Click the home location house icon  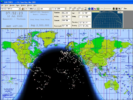pos(23,9)
